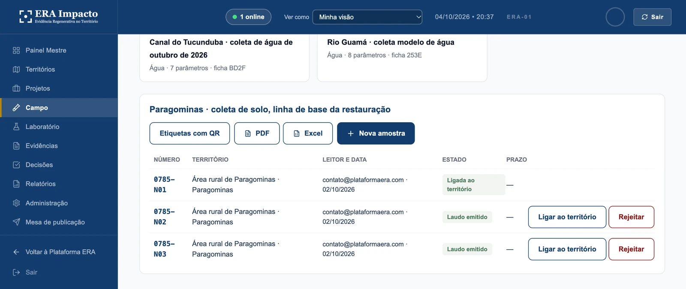Click the Campo pencil icon
The height and width of the screenshot is (289, 686).
(16, 108)
